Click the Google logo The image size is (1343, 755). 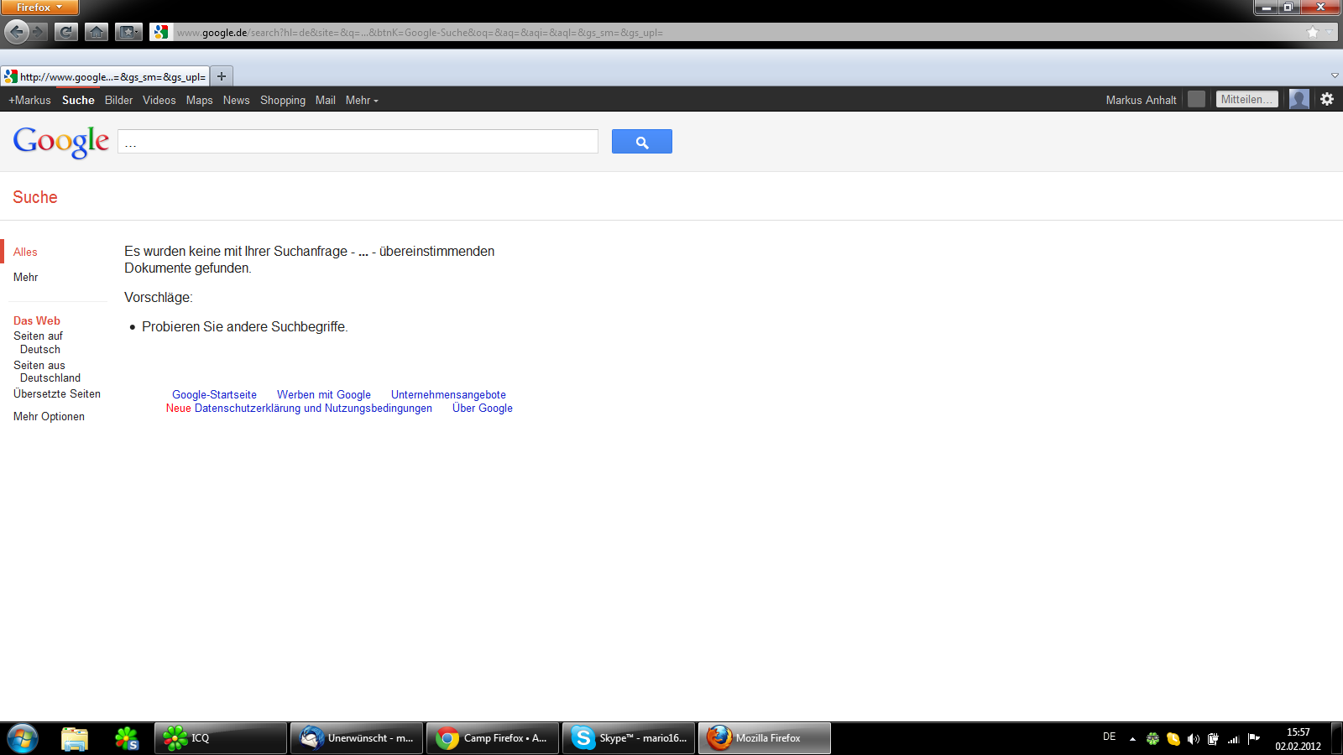(61, 142)
